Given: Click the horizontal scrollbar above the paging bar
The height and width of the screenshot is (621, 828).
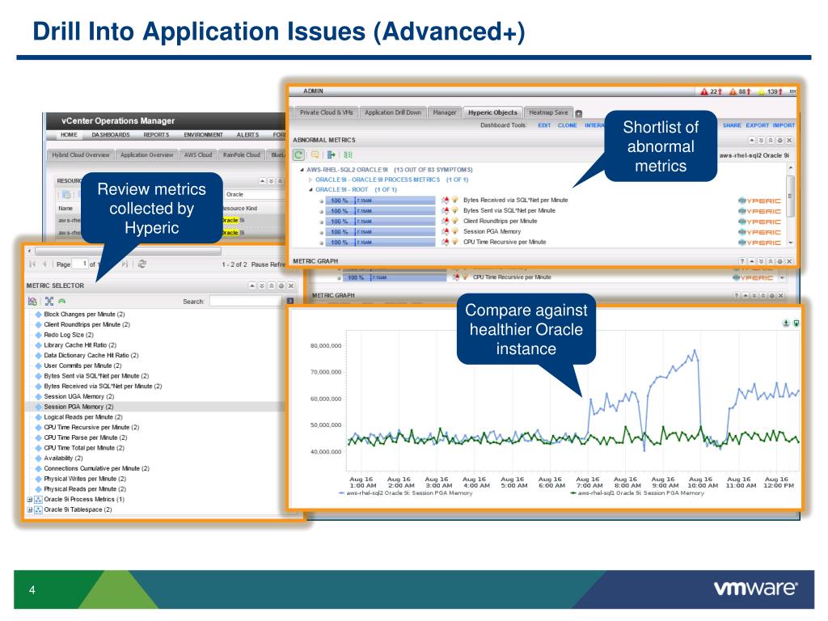Looking at the screenshot, I should pos(127,251).
